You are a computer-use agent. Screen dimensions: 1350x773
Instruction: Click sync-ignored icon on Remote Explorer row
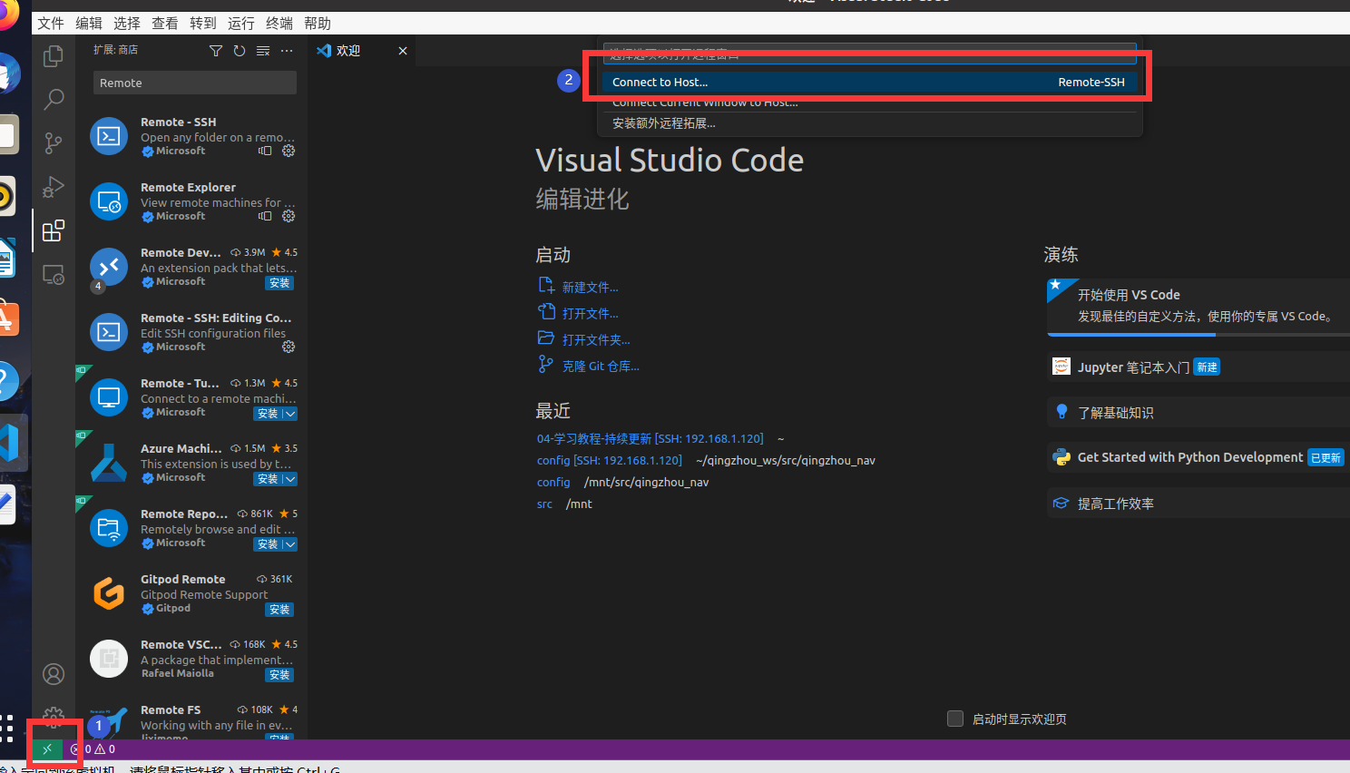pyautogui.click(x=265, y=217)
